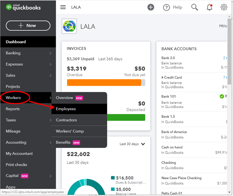Image resolution: width=233 pixels, height=196 pixels.
Task: Open the settings gear icon
Action: tap(224, 7)
